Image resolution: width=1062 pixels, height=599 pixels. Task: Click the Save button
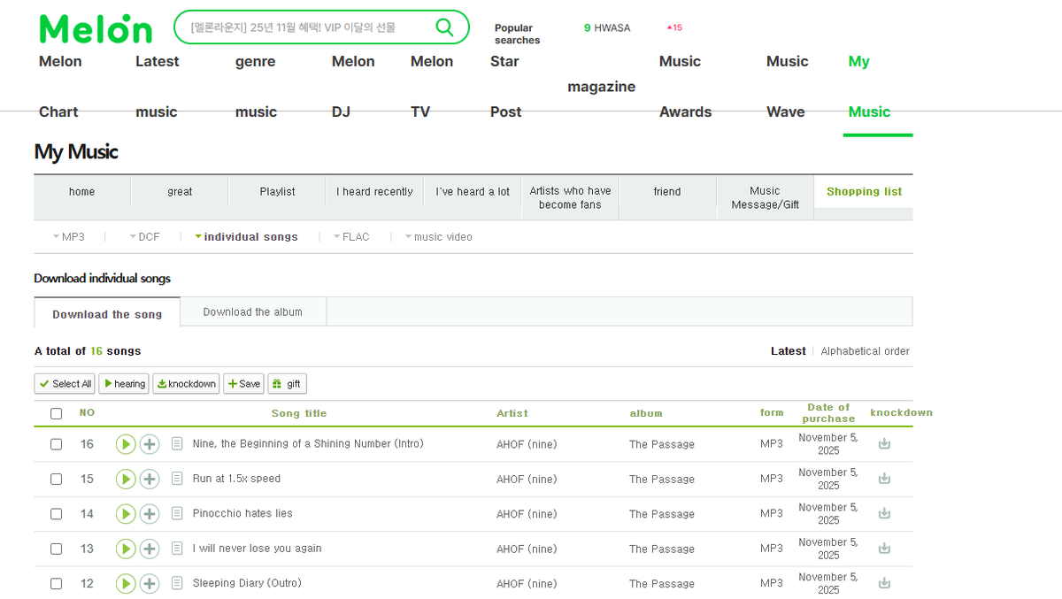coord(243,384)
